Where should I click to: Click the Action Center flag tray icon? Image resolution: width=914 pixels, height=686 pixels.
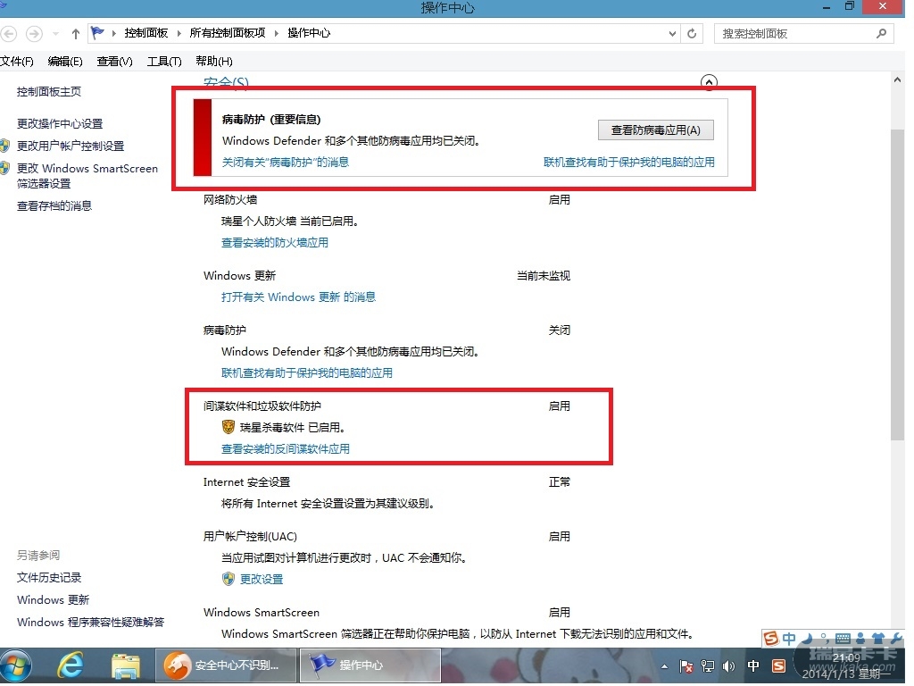point(686,666)
